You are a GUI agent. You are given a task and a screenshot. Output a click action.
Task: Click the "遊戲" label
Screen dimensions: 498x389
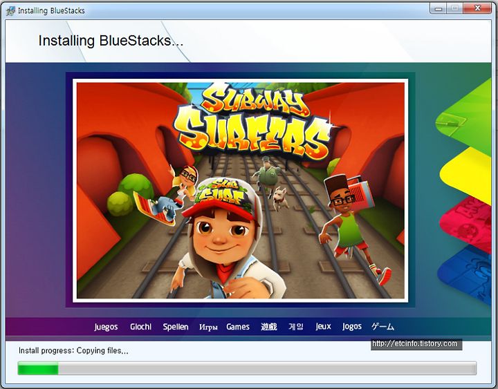(x=268, y=327)
